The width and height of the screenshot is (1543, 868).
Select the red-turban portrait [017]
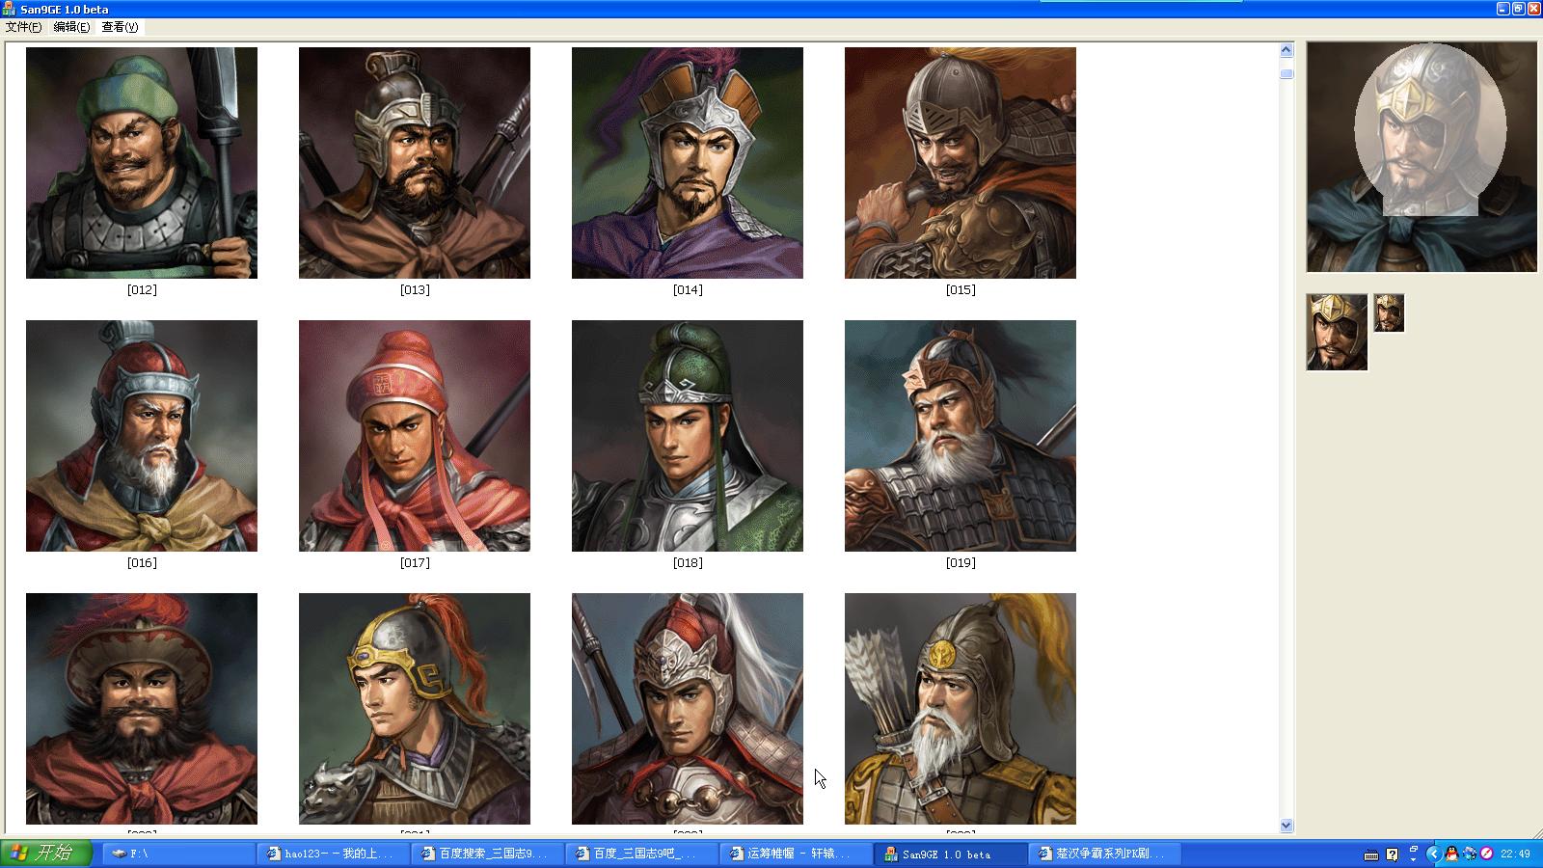click(415, 436)
